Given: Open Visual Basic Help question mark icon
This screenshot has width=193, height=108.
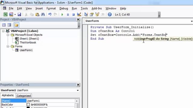Looking at the screenshot, I should [x=110, y=14].
